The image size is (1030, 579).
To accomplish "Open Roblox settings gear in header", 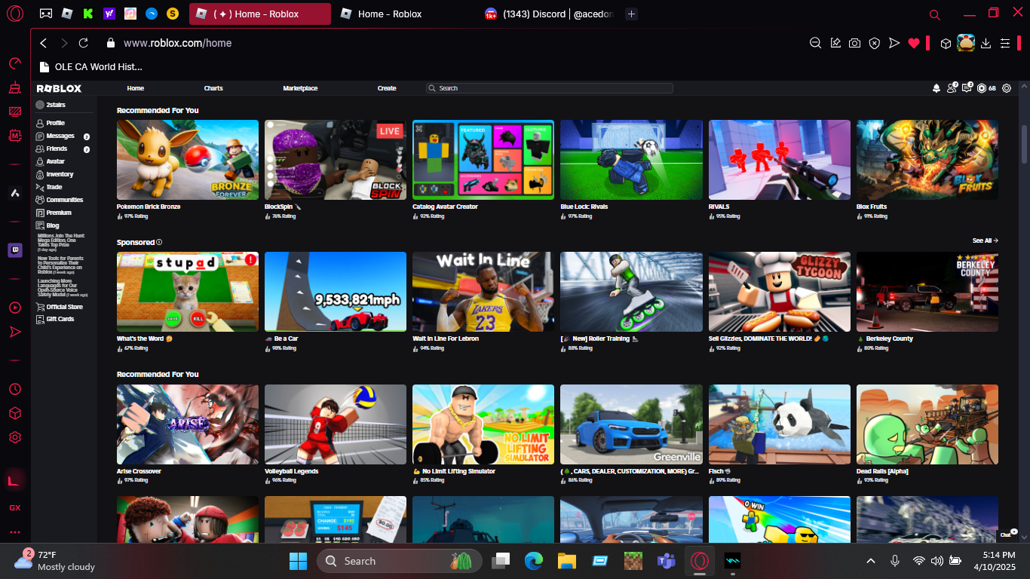I will click(1007, 88).
